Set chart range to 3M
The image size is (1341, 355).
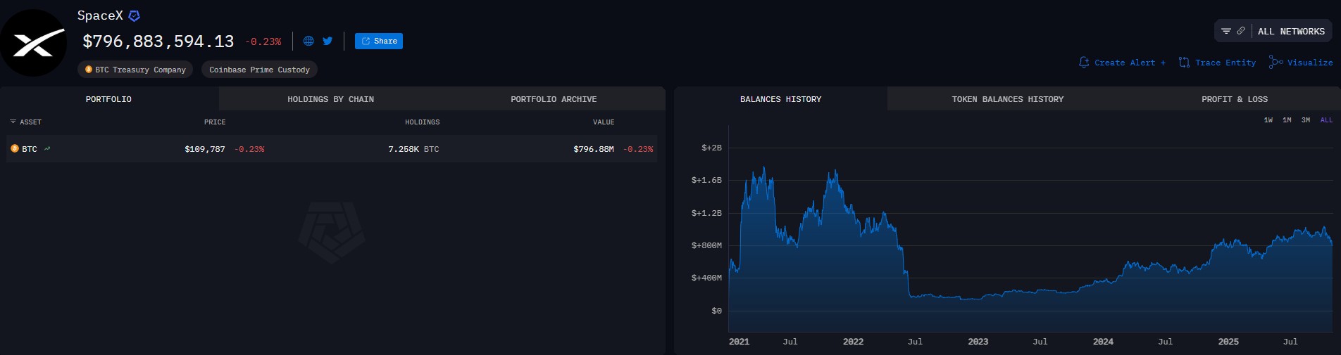click(1306, 120)
